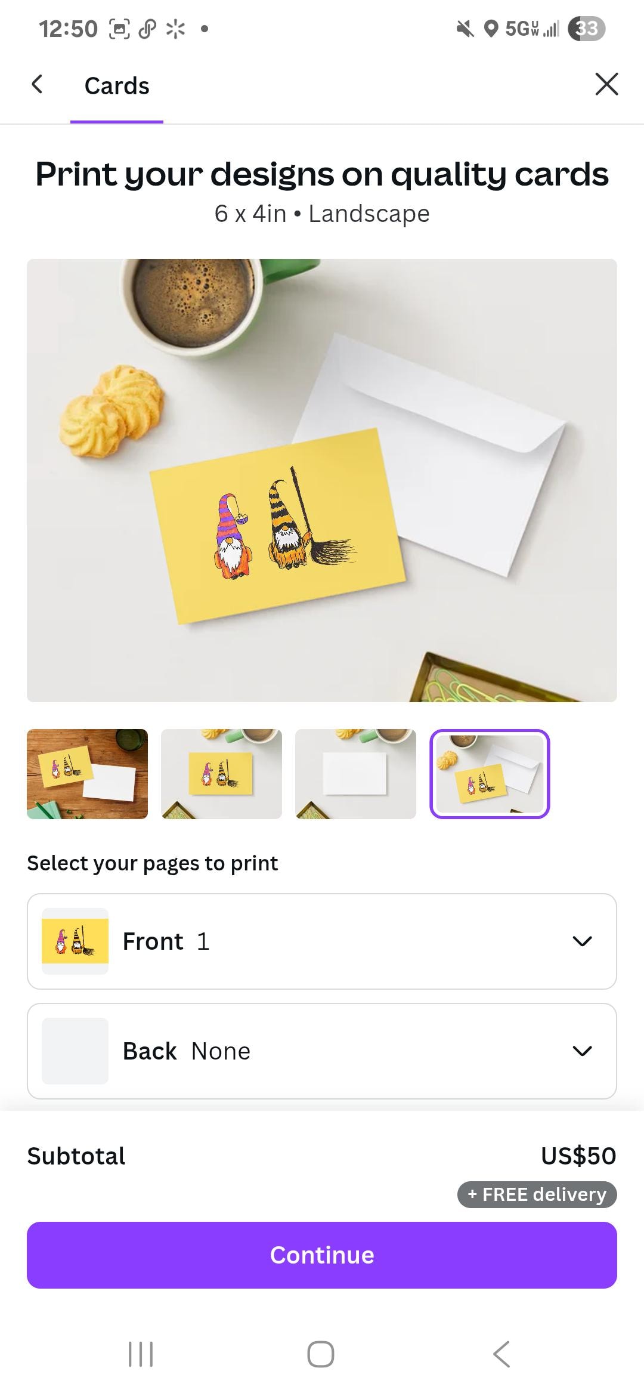Tap the Android recent apps icon
Image resolution: width=644 pixels, height=1396 pixels.
point(141,1354)
